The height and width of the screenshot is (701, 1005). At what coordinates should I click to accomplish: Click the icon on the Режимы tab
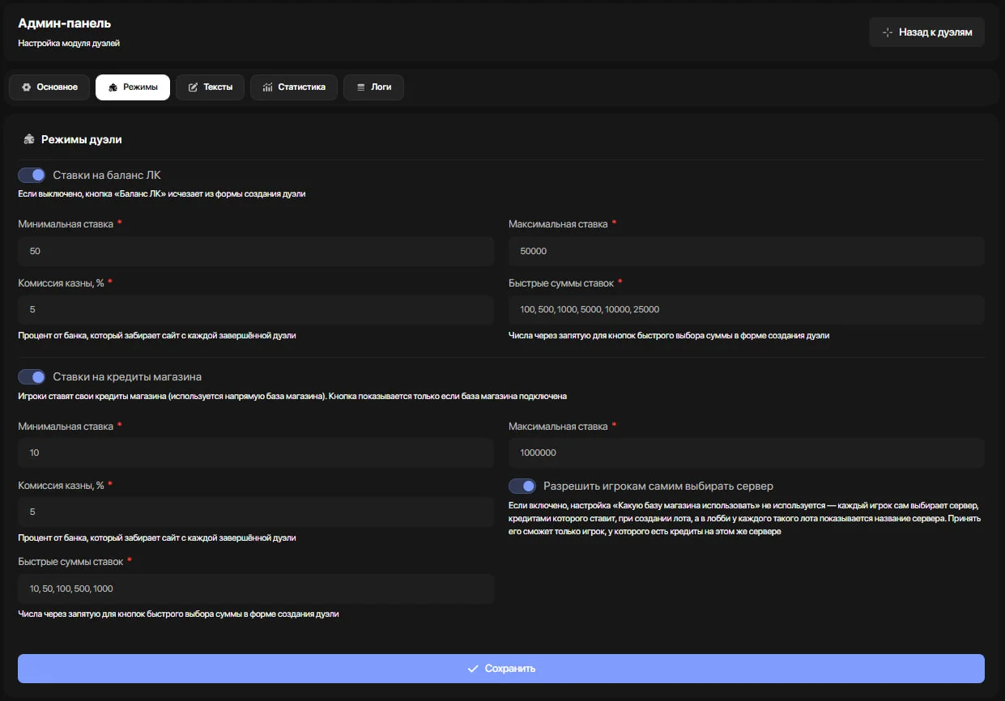click(113, 87)
